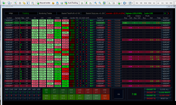Click the AUDCHF symbol button in the left column
Image resolution: width=176 pixels, height=105 pixels.
click(9, 23)
